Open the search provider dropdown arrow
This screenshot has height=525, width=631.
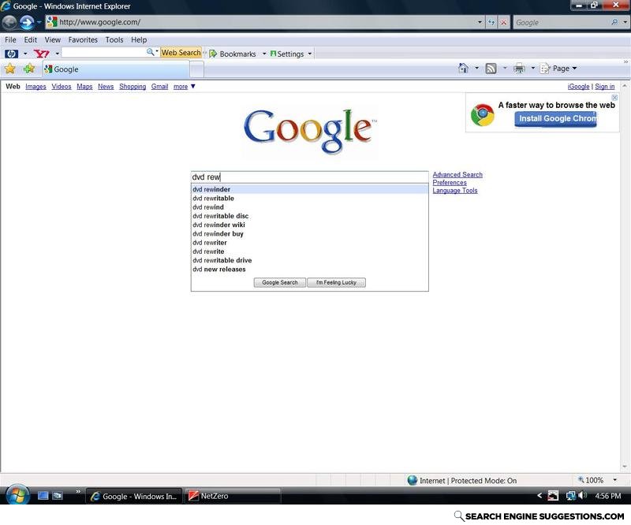click(625, 22)
